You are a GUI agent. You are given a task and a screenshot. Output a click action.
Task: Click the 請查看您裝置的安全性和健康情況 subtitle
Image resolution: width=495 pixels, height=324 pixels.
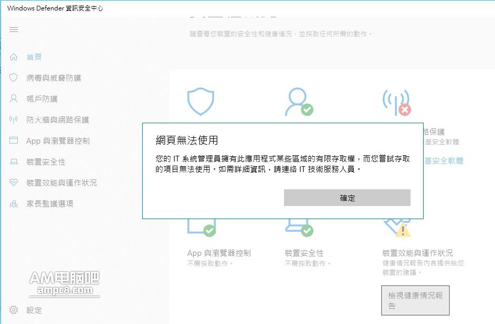(281, 34)
